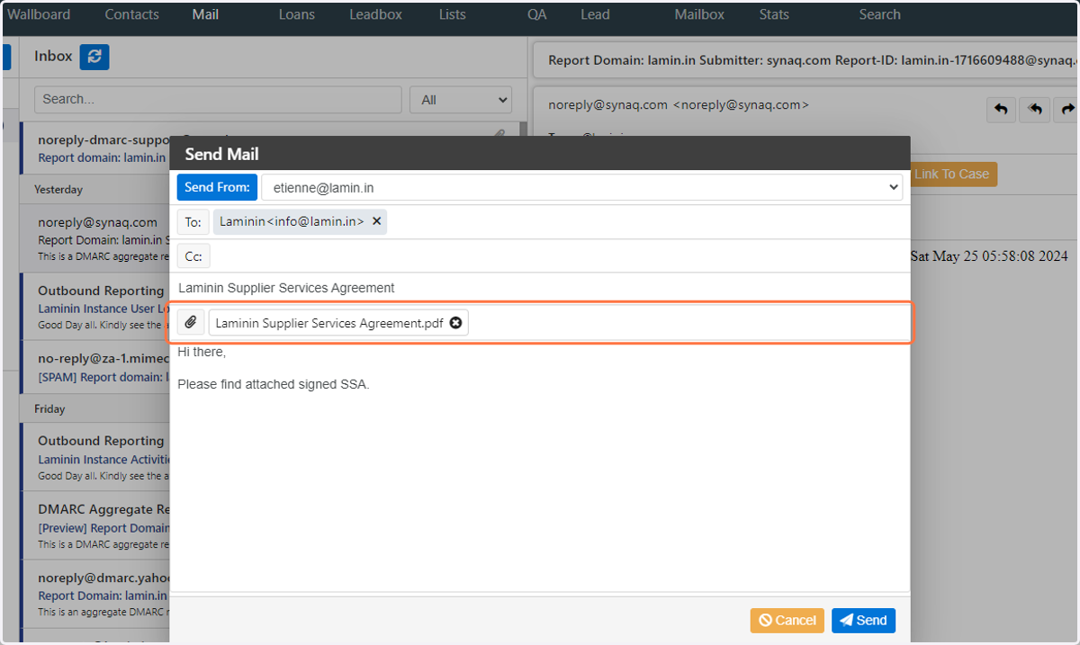1080x645 pixels.
Task: Open the noreply@dmarc.yahoo email
Action: [94, 593]
